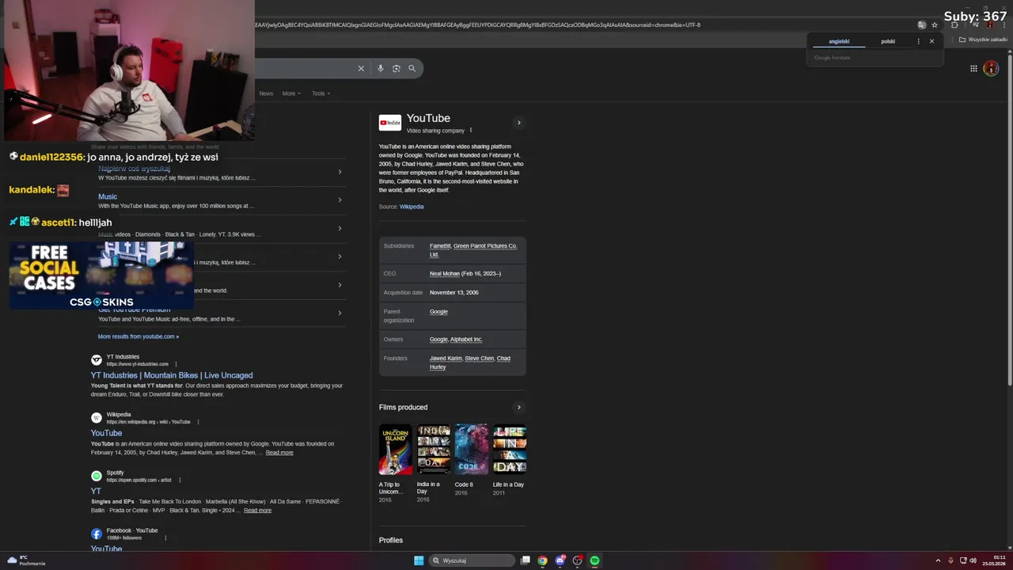The width and height of the screenshot is (1013, 570).
Task: Open Discord from the taskbar
Action: point(560,560)
